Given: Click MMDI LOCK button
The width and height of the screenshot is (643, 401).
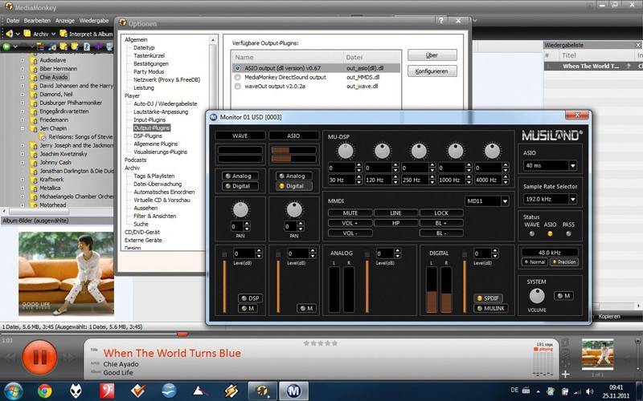Looking at the screenshot, I should coord(441,213).
